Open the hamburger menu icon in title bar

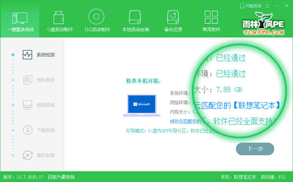coord(268,6)
